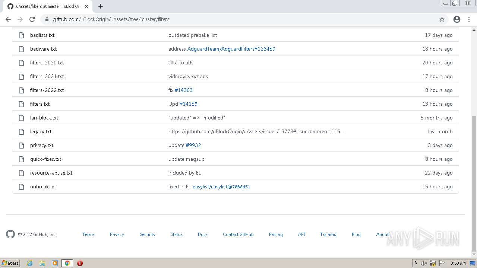Open badlists.txt file
Viewport: 477px width, 268px height.
pyautogui.click(x=42, y=35)
